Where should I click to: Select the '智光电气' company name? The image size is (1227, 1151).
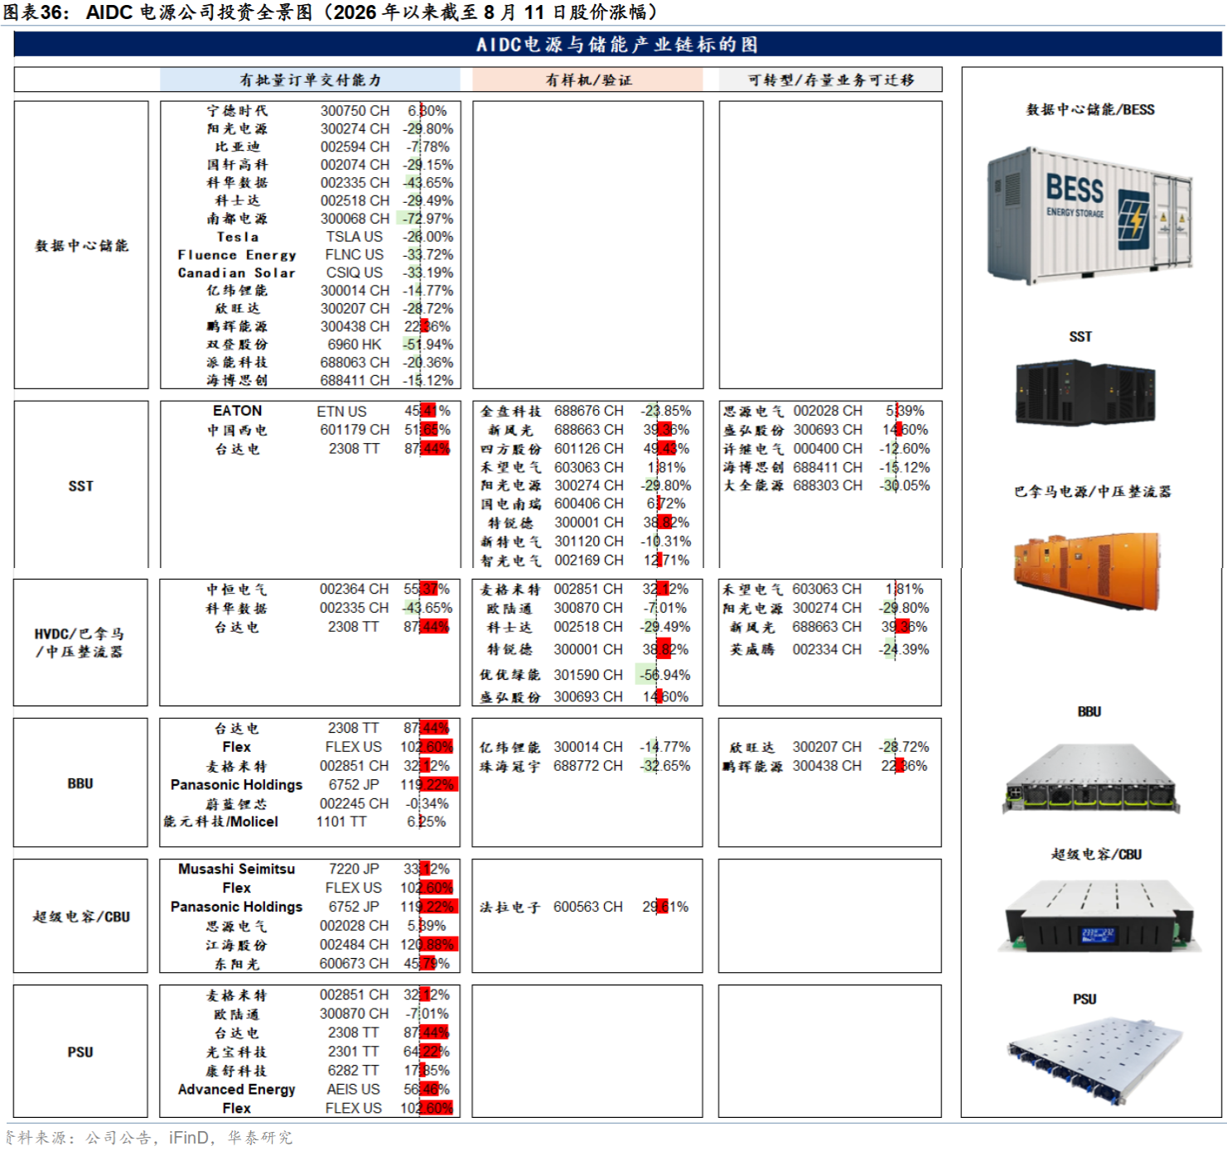coord(511,561)
